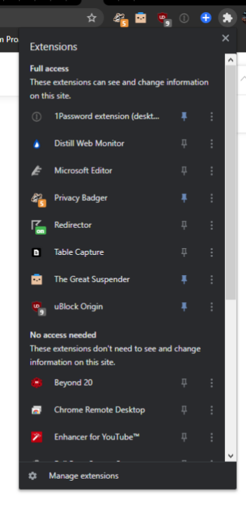Pin Microsoft Editor to the toolbar
The image size is (246, 505).
pos(184,171)
